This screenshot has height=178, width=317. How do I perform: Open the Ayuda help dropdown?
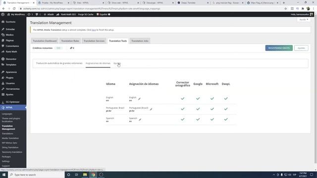pyautogui.click(x=304, y=20)
